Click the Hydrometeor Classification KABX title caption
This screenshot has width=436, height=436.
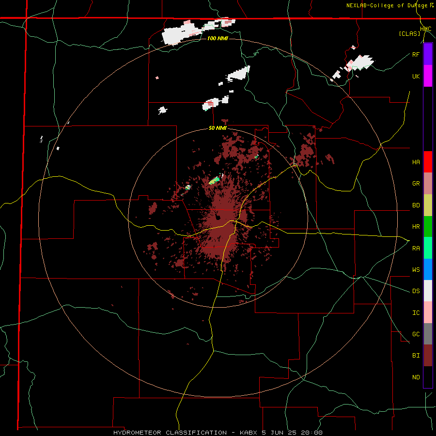[x=218, y=433]
